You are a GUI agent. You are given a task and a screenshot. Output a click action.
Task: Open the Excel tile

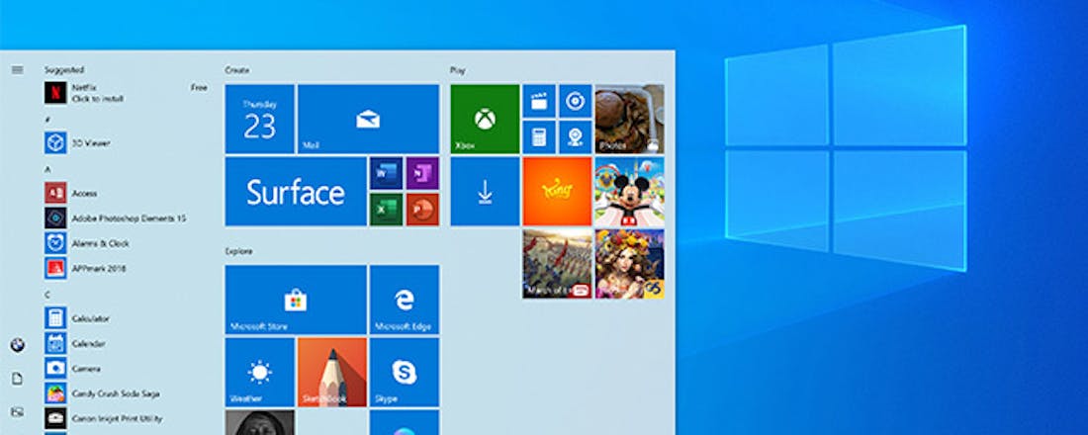click(x=386, y=209)
